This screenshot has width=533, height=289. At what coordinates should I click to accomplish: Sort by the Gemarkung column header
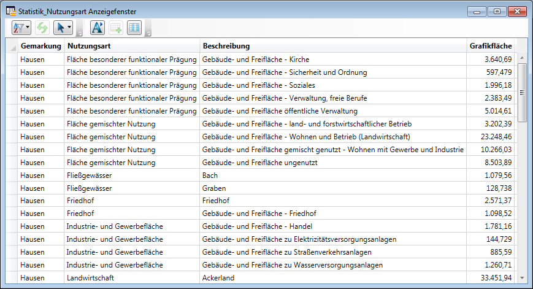click(x=40, y=46)
